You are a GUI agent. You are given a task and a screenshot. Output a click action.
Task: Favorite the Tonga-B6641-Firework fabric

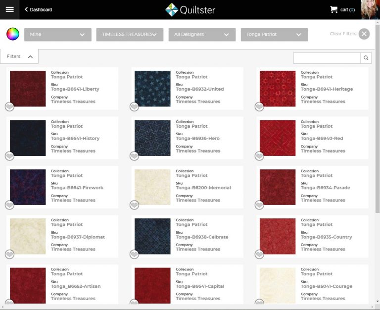[9, 205]
